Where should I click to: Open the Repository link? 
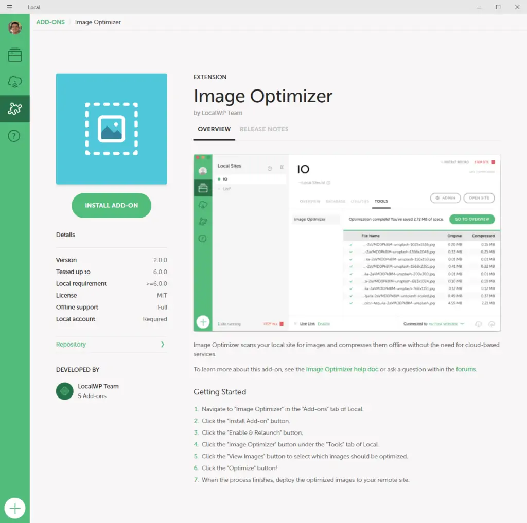point(71,345)
